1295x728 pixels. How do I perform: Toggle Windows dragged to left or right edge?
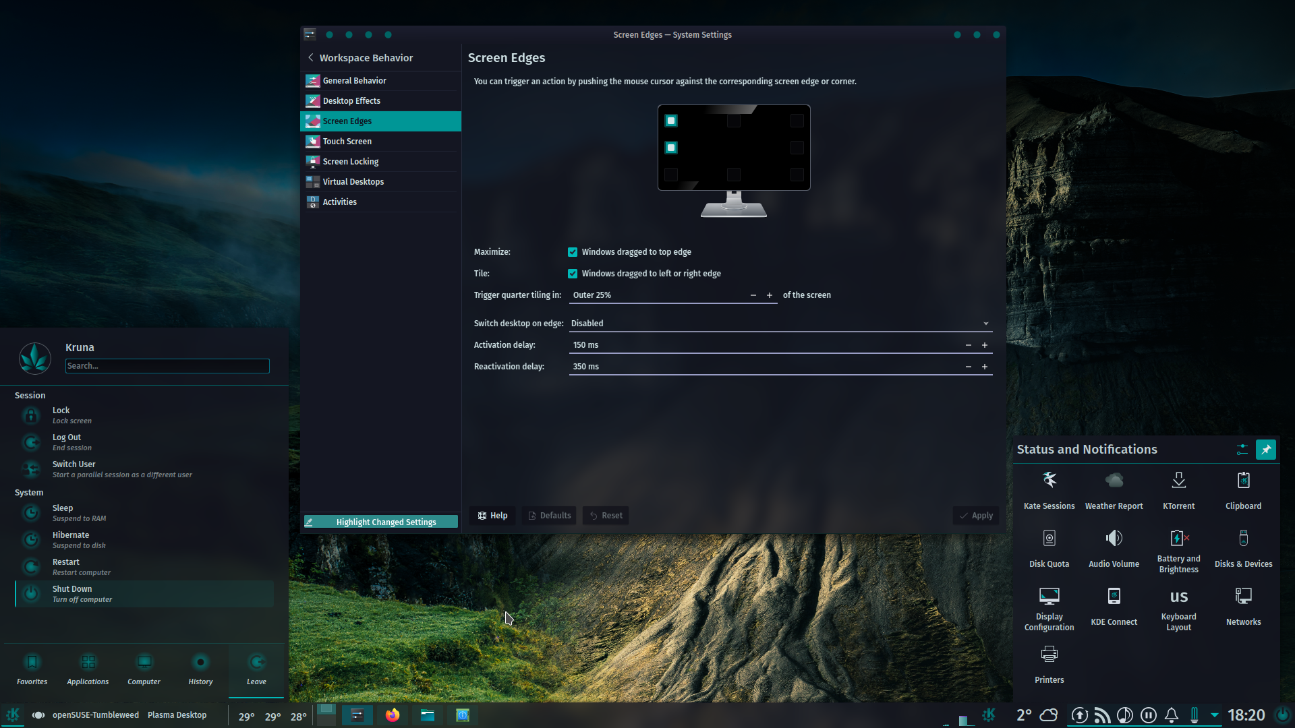pos(573,274)
